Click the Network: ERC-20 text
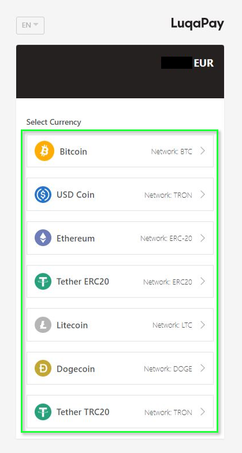 click(166, 238)
